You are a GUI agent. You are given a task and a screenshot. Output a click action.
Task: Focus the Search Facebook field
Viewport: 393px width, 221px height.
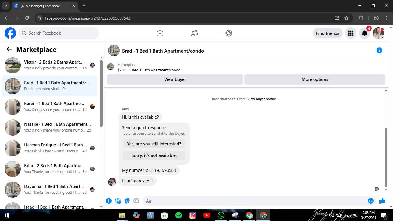click(x=59, y=33)
